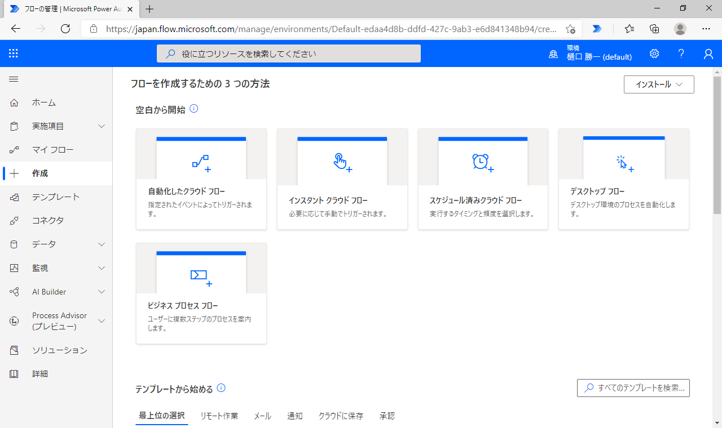This screenshot has height=428, width=722.
Task: Reload the page with refresh button
Action: [65, 29]
